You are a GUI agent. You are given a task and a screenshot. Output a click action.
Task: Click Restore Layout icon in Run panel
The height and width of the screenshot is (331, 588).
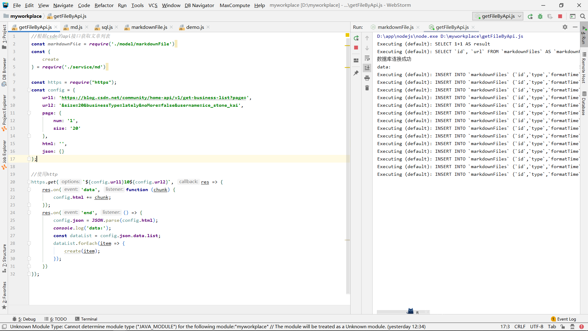click(x=356, y=60)
